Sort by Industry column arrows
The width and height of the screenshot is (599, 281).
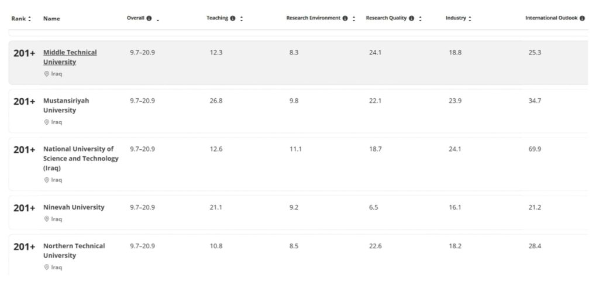tap(470, 19)
